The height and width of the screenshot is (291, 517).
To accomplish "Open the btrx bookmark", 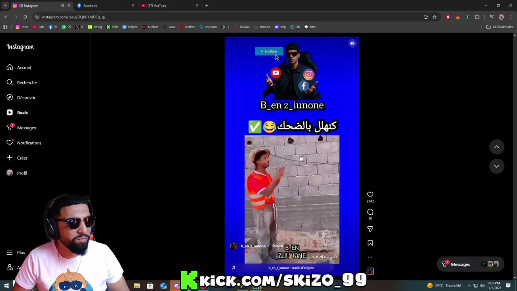I will click(310, 27).
